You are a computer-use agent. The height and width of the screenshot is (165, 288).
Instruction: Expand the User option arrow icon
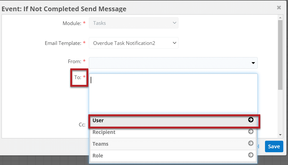(x=251, y=120)
